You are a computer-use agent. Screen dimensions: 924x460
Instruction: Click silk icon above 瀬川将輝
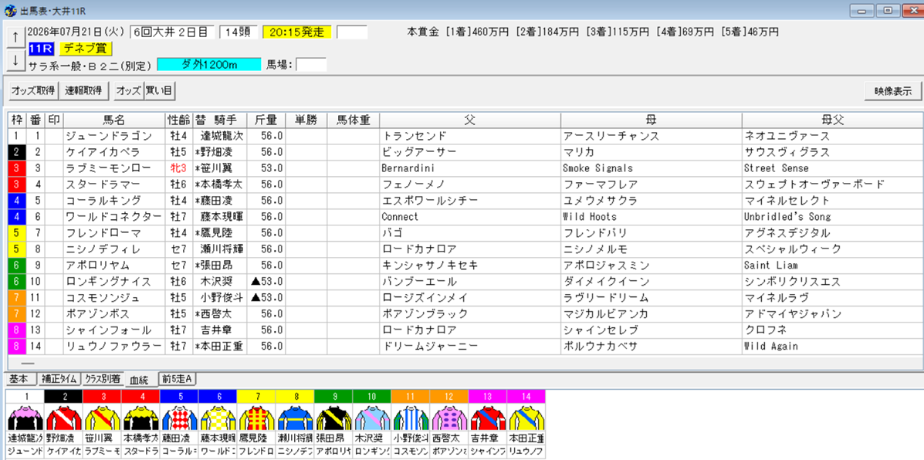[x=294, y=417]
